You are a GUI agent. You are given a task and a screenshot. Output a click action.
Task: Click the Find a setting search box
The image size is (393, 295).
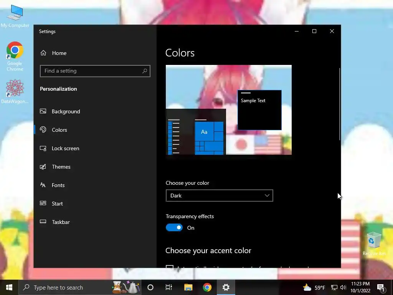(x=95, y=71)
